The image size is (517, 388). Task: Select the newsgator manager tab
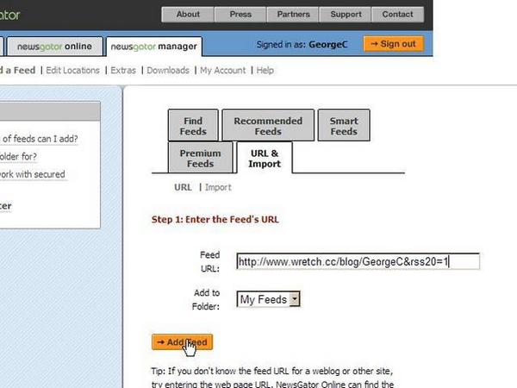pos(153,47)
